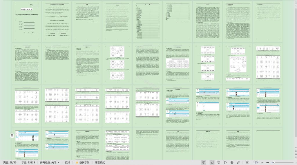
Task: Switch to page layout view icon
Action: [212, 162]
